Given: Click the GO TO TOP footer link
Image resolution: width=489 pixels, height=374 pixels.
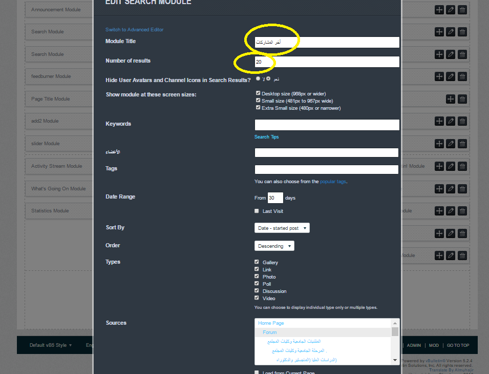Looking at the screenshot, I should pyautogui.click(x=458, y=345).
